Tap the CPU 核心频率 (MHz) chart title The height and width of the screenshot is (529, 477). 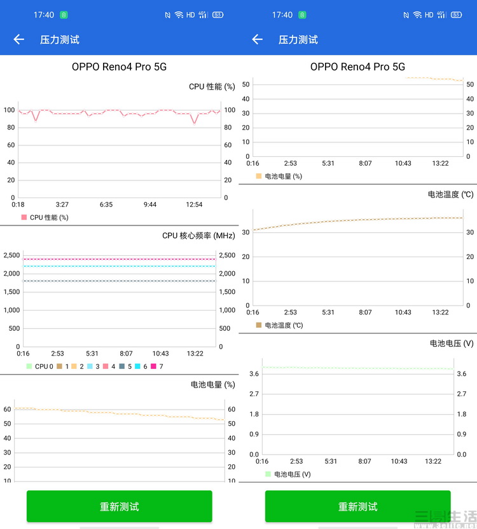pyautogui.click(x=198, y=236)
